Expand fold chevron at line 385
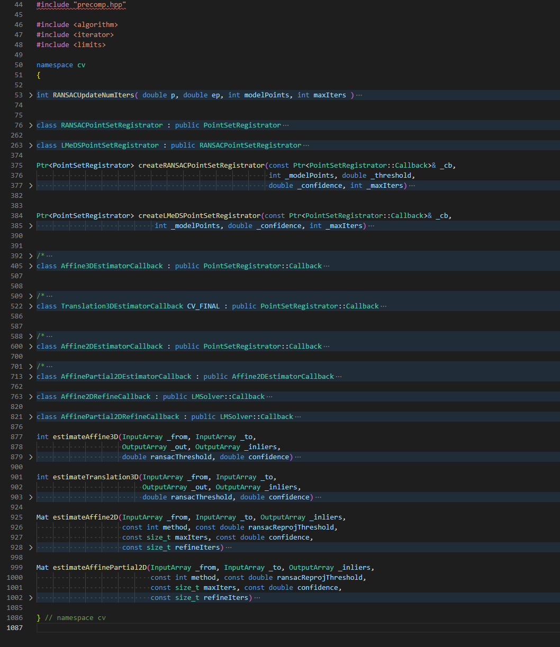The image size is (560, 647). [x=31, y=226]
